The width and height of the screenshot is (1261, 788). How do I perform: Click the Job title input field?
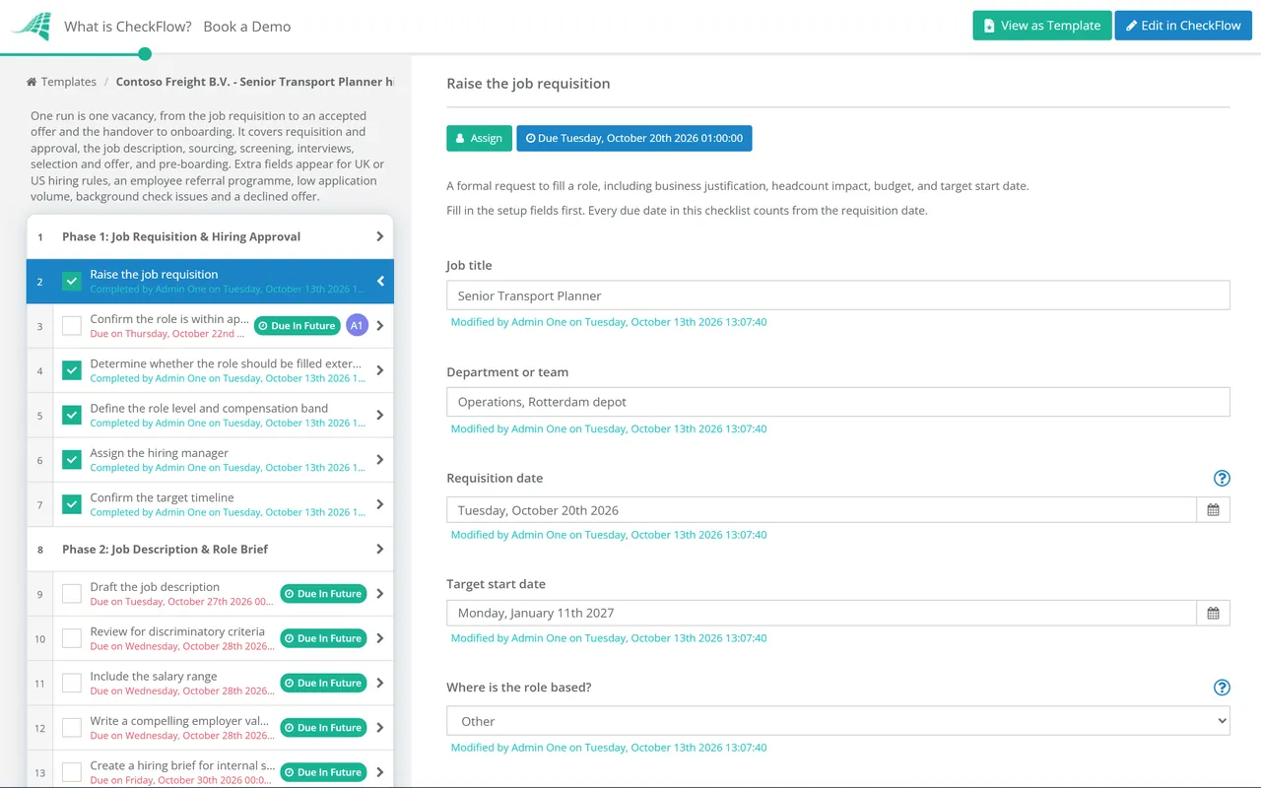(x=838, y=295)
